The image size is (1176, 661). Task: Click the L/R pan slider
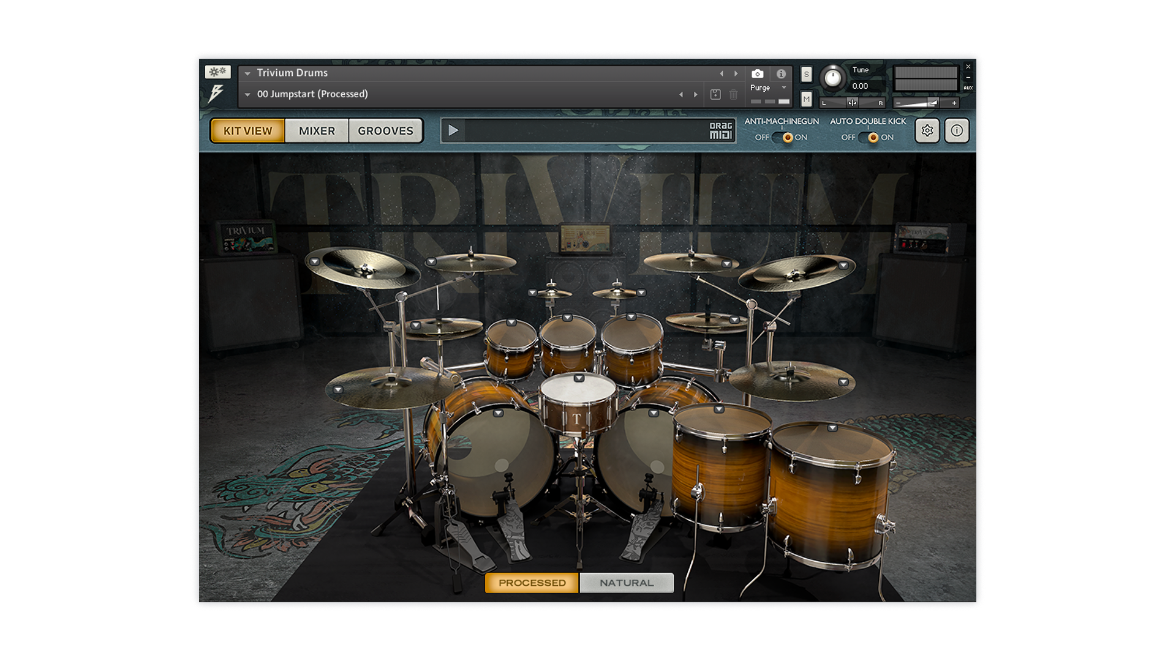pyautogui.click(x=852, y=103)
